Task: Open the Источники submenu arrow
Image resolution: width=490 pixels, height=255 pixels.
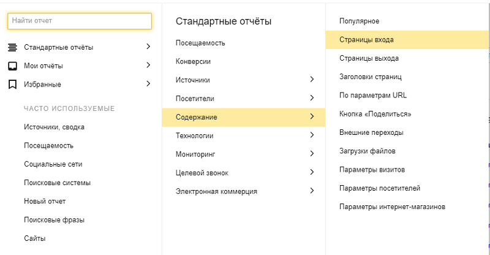Action: 312,80
